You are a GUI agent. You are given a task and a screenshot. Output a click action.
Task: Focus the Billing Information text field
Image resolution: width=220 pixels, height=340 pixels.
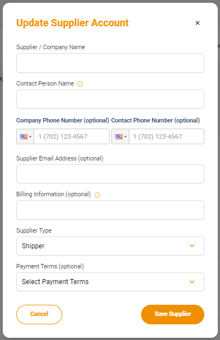point(110,210)
